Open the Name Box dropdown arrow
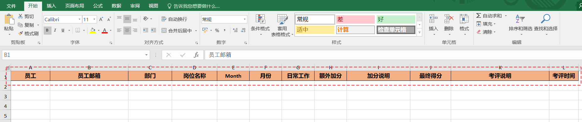Image resolution: width=582 pixels, height=122 pixels. click(x=146, y=55)
